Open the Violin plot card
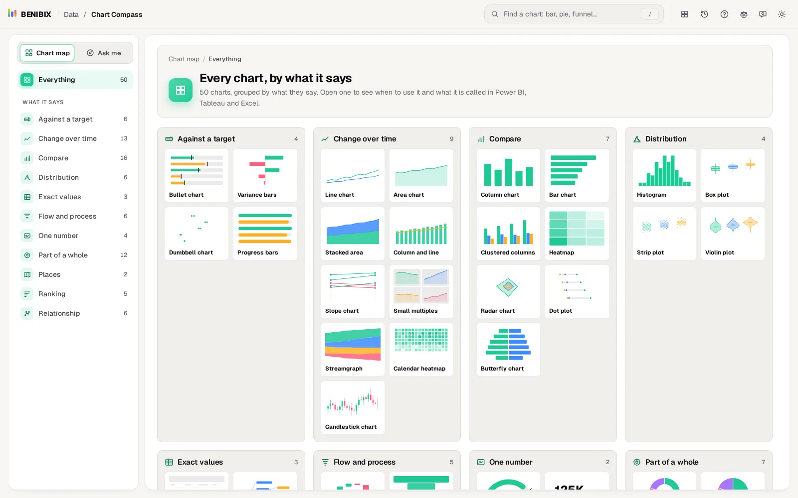 733,234
